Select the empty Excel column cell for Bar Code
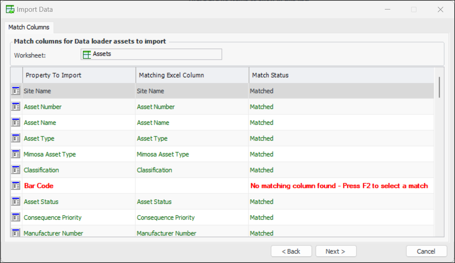This screenshot has width=455, height=263. 192,186
